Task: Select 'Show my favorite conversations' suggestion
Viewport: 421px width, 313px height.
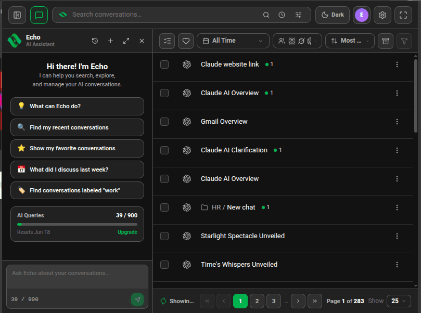Action: point(77,148)
